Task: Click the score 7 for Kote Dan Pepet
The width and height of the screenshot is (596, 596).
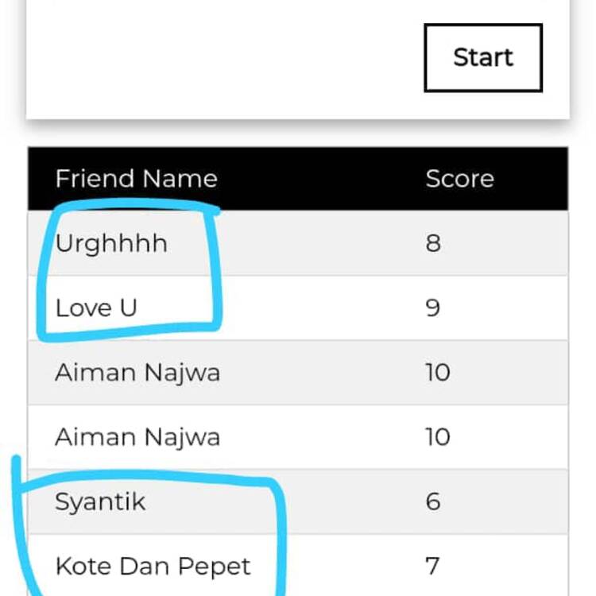Action: click(x=432, y=567)
